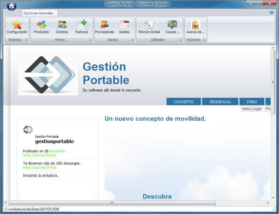
Task: Expand the Ventas group launcher
Action: (90, 40)
